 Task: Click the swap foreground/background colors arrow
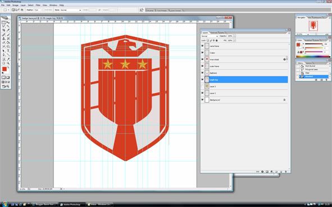[x=8, y=67]
